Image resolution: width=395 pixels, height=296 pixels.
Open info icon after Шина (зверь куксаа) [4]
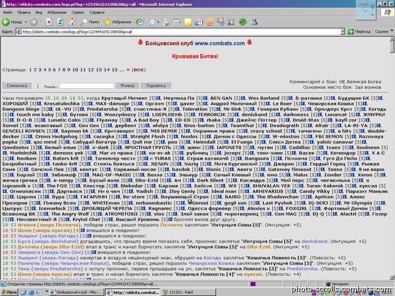click(x=83, y=231)
